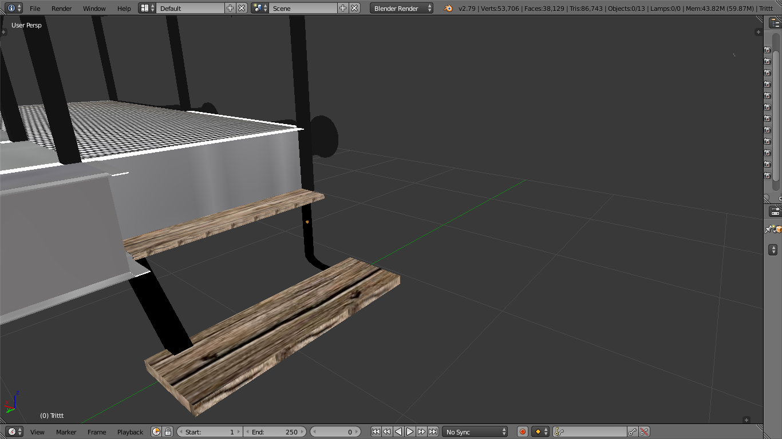Jump to the next keyframe
The height and width of the screenshot is (439, 782).
click(421, 432)
